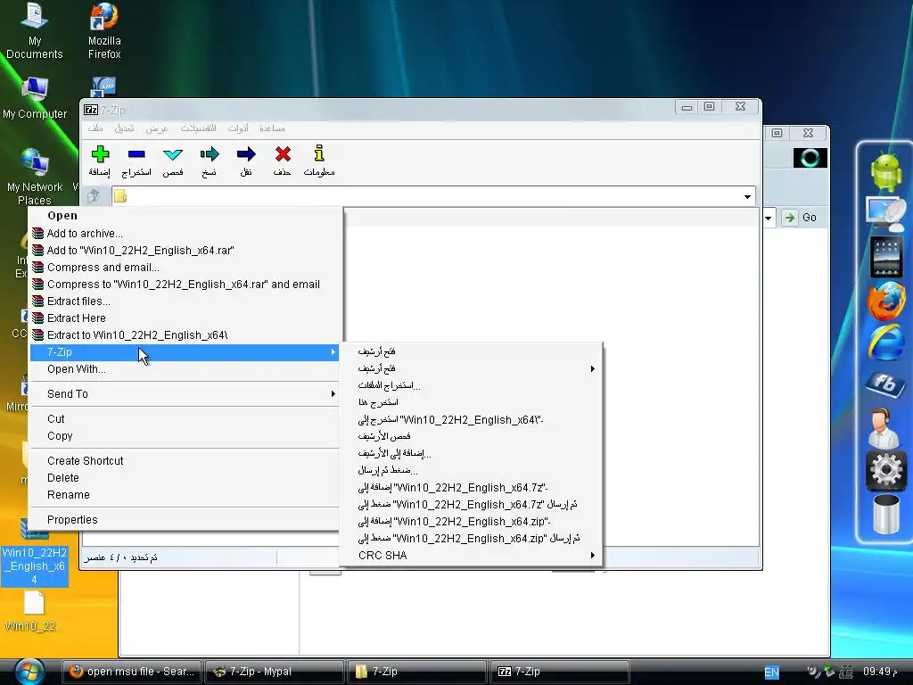
Task: Click the yellow Info toolbar icon
Action: (319, 153)
